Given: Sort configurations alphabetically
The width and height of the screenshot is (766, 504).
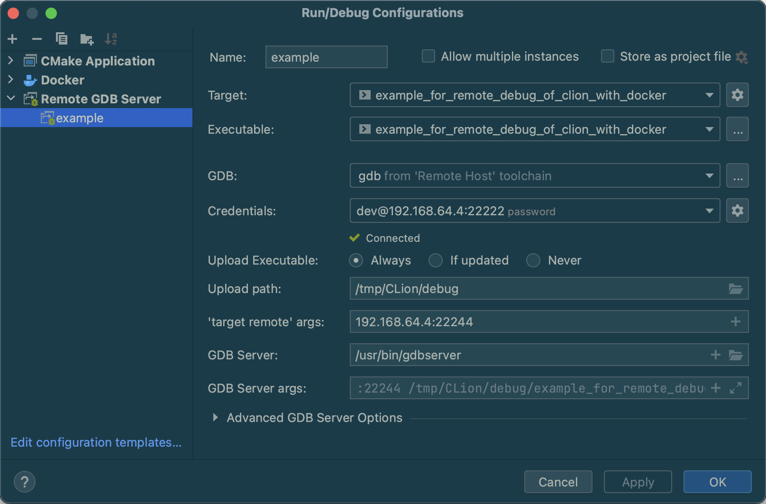Looking at the screenshot, I should point(111,39).
